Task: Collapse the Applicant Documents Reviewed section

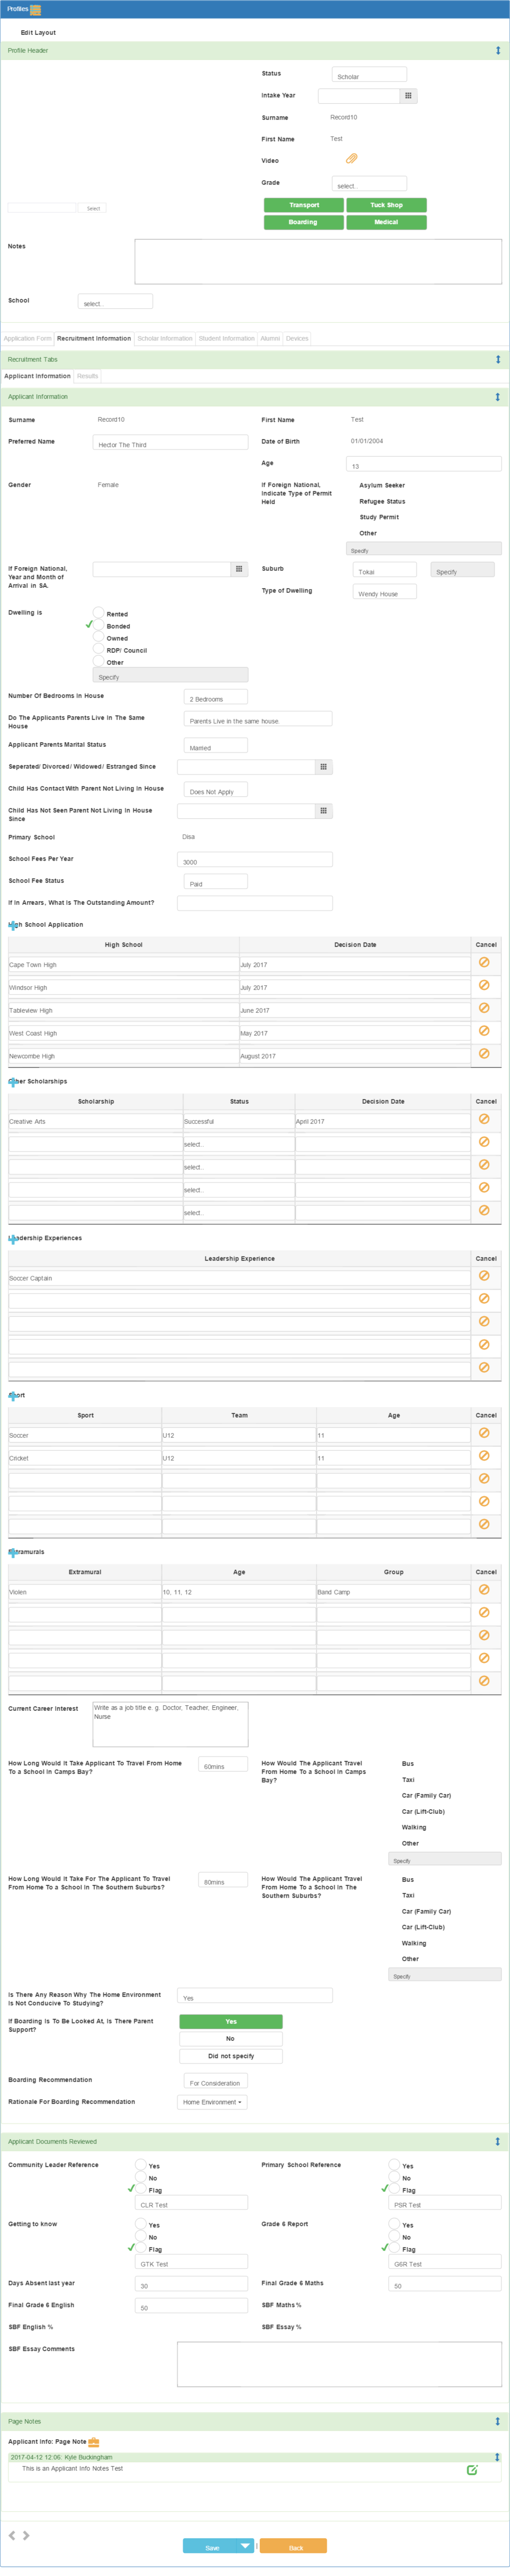Action: click(498, 2141)
